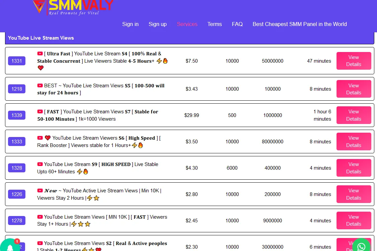Click YouTube icon in service 1331 row
Screen dimensions: 377x251
tap(40, 54)
